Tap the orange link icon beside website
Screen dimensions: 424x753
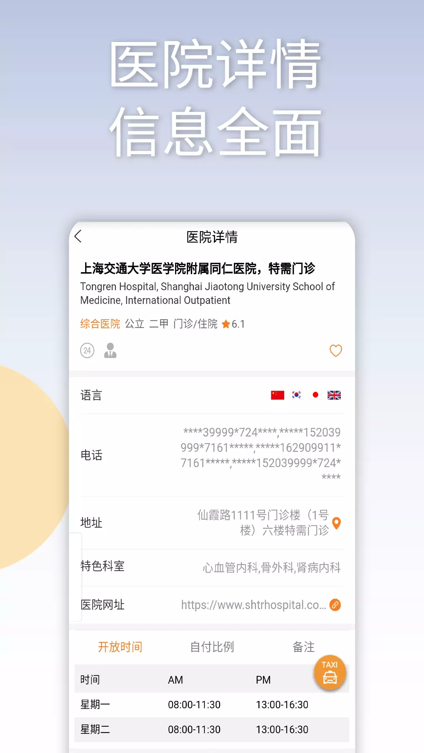point(335,605)
